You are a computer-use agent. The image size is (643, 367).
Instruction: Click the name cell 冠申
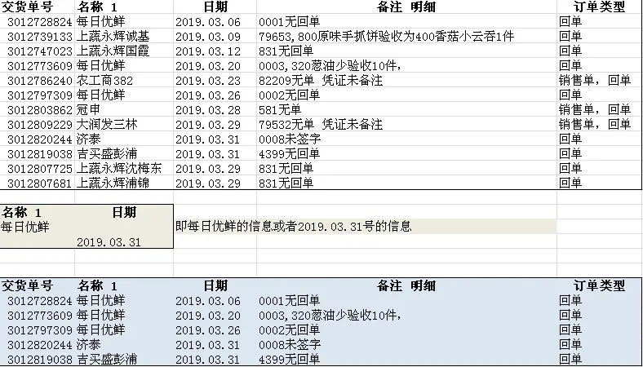[x=88, y=110]
